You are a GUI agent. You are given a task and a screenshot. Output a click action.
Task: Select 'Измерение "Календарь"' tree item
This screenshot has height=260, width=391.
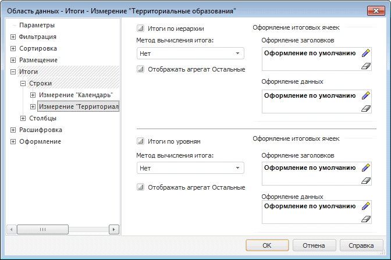76,95
